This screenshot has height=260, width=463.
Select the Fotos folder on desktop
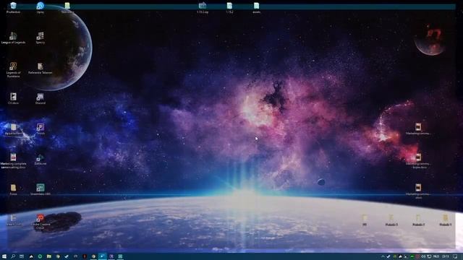13,189
